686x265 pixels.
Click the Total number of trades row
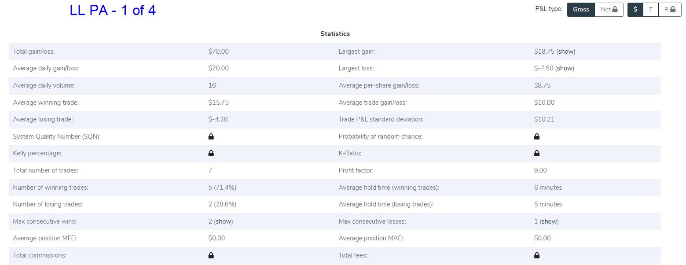point(335,170)
